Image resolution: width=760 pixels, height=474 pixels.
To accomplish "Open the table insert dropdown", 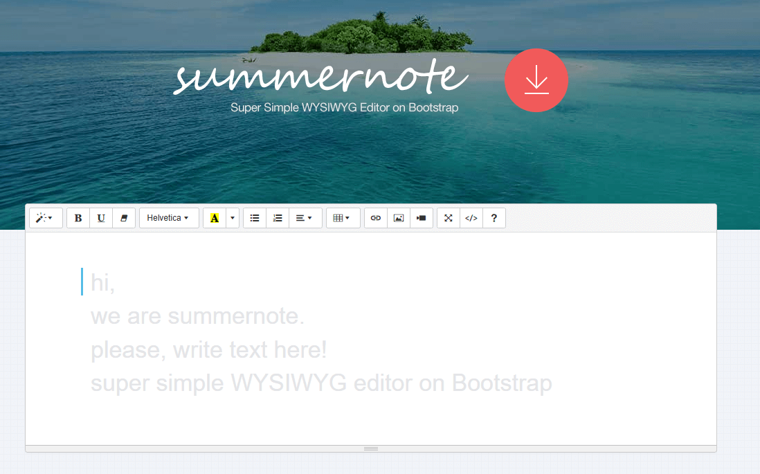I will point(343,218).
